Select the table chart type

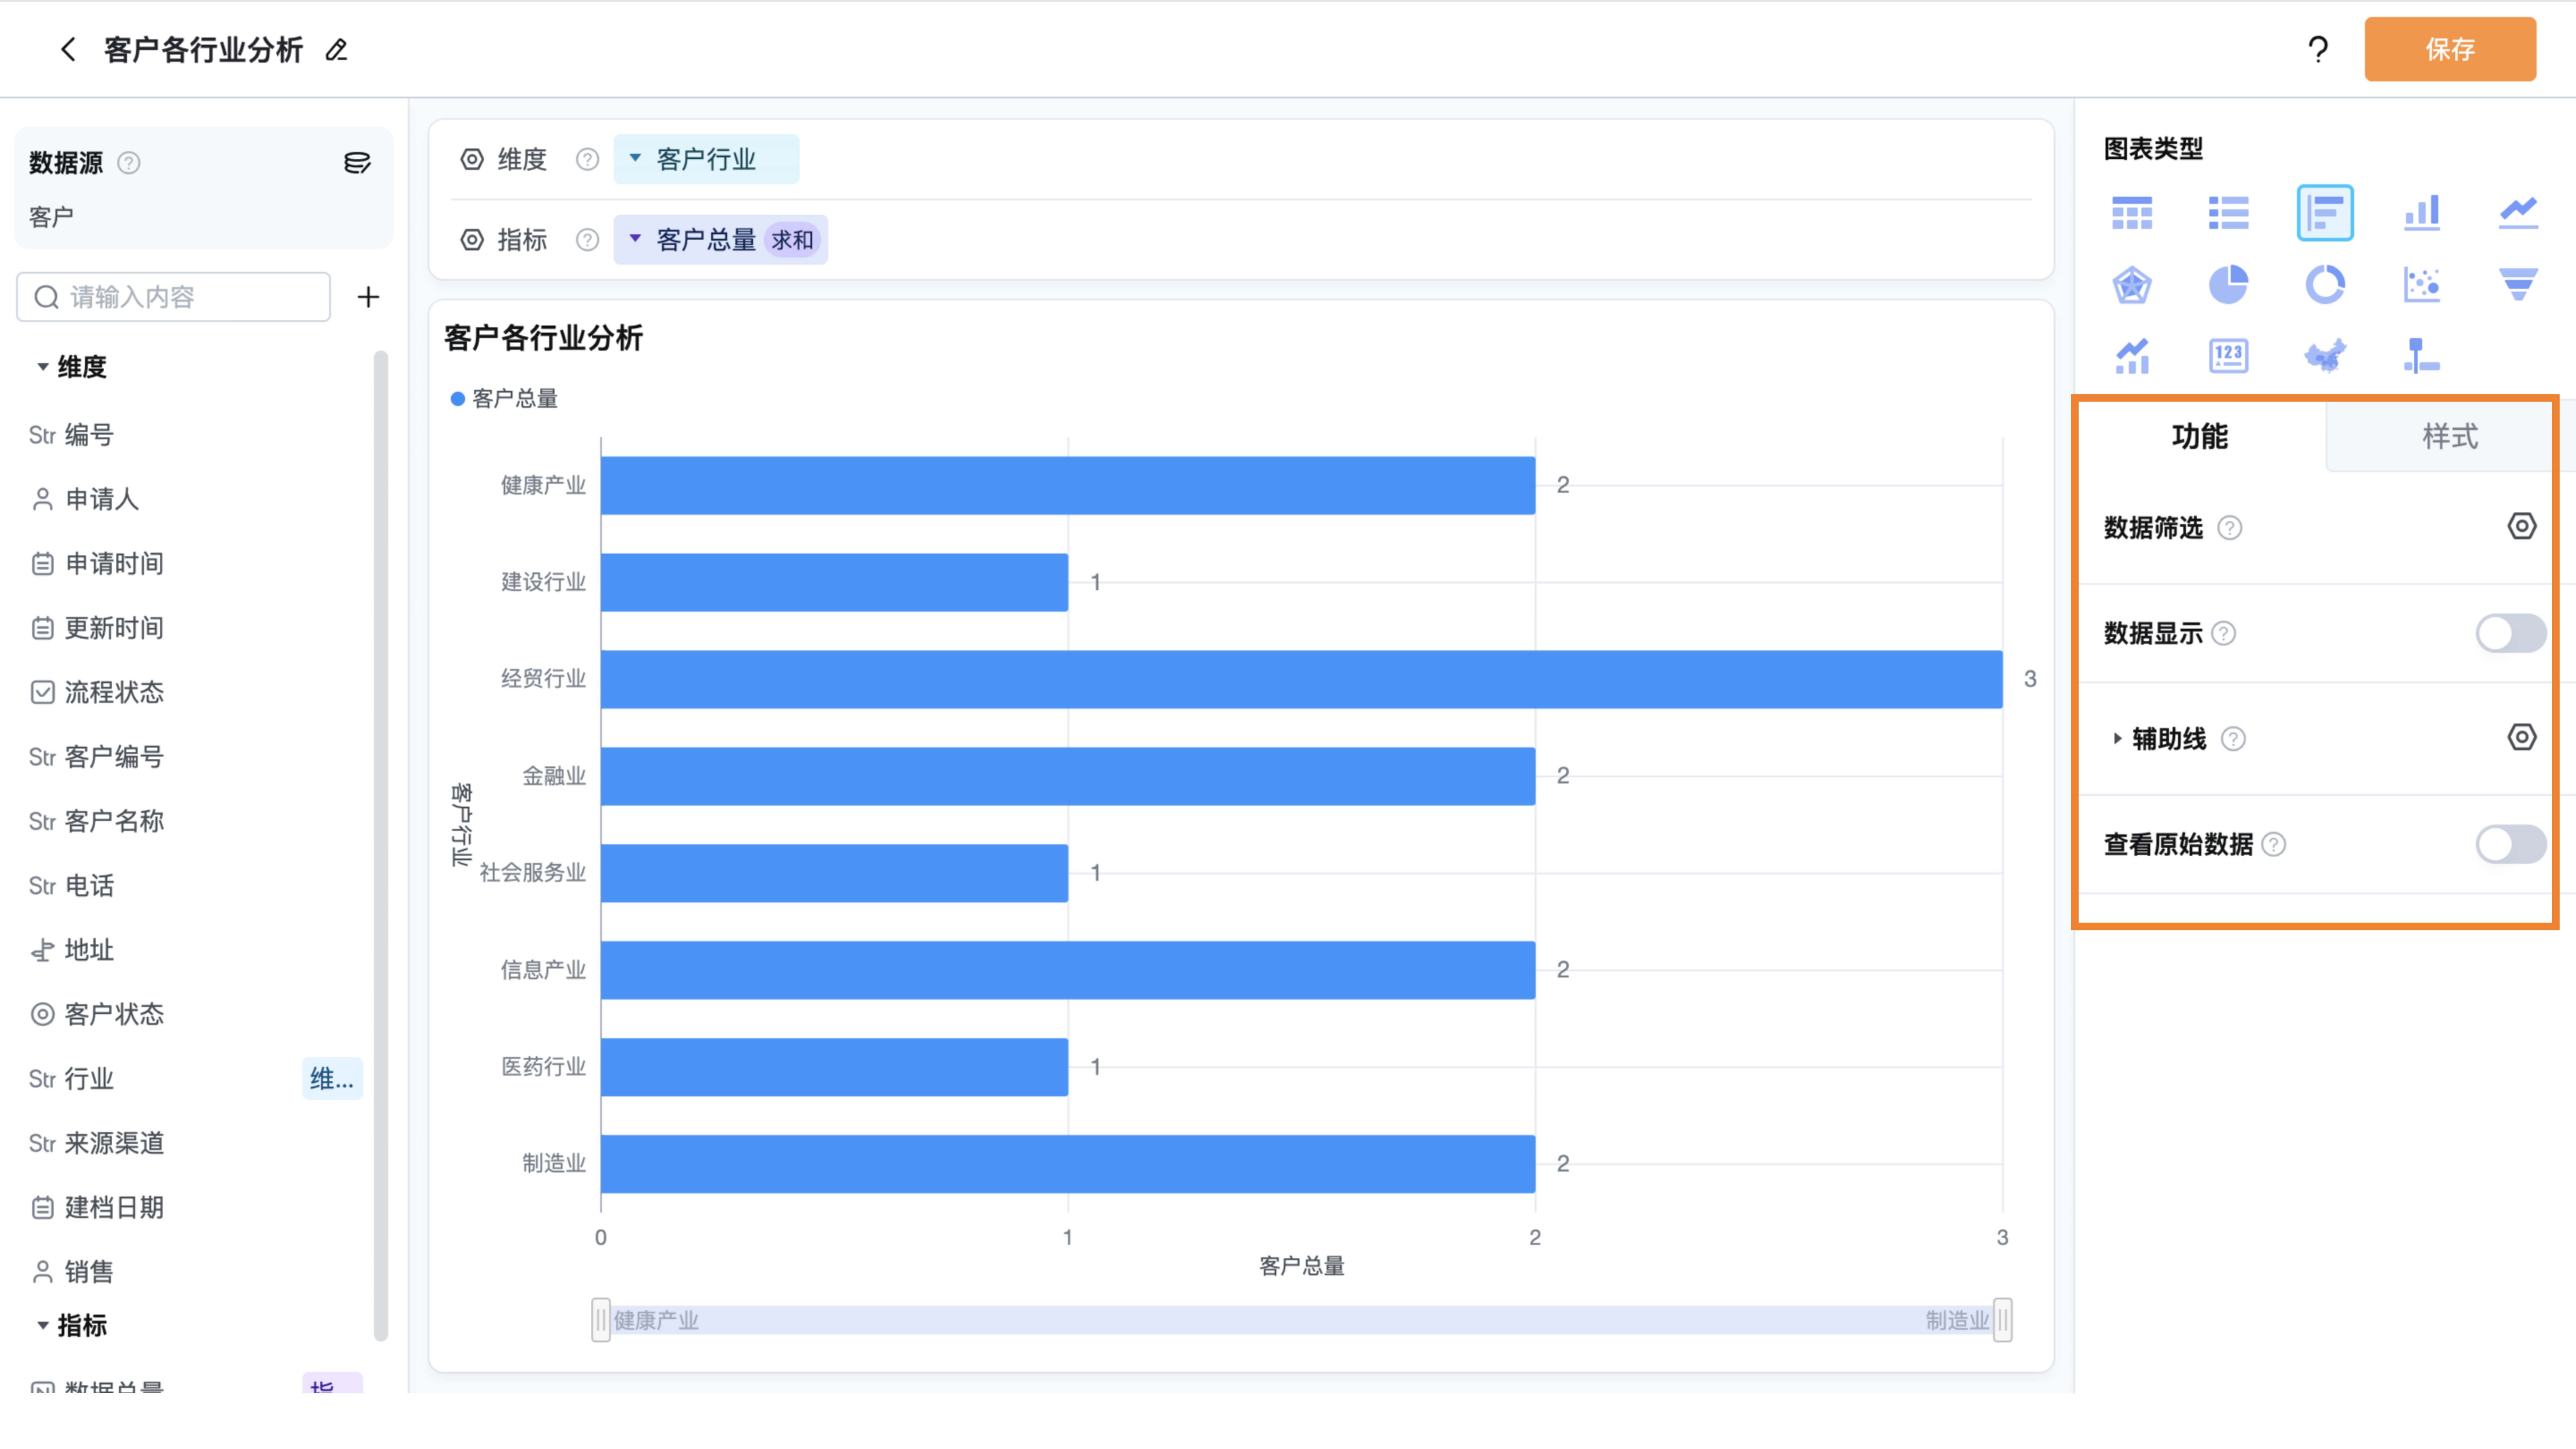pyautogui.click(x=2132, y=213)
